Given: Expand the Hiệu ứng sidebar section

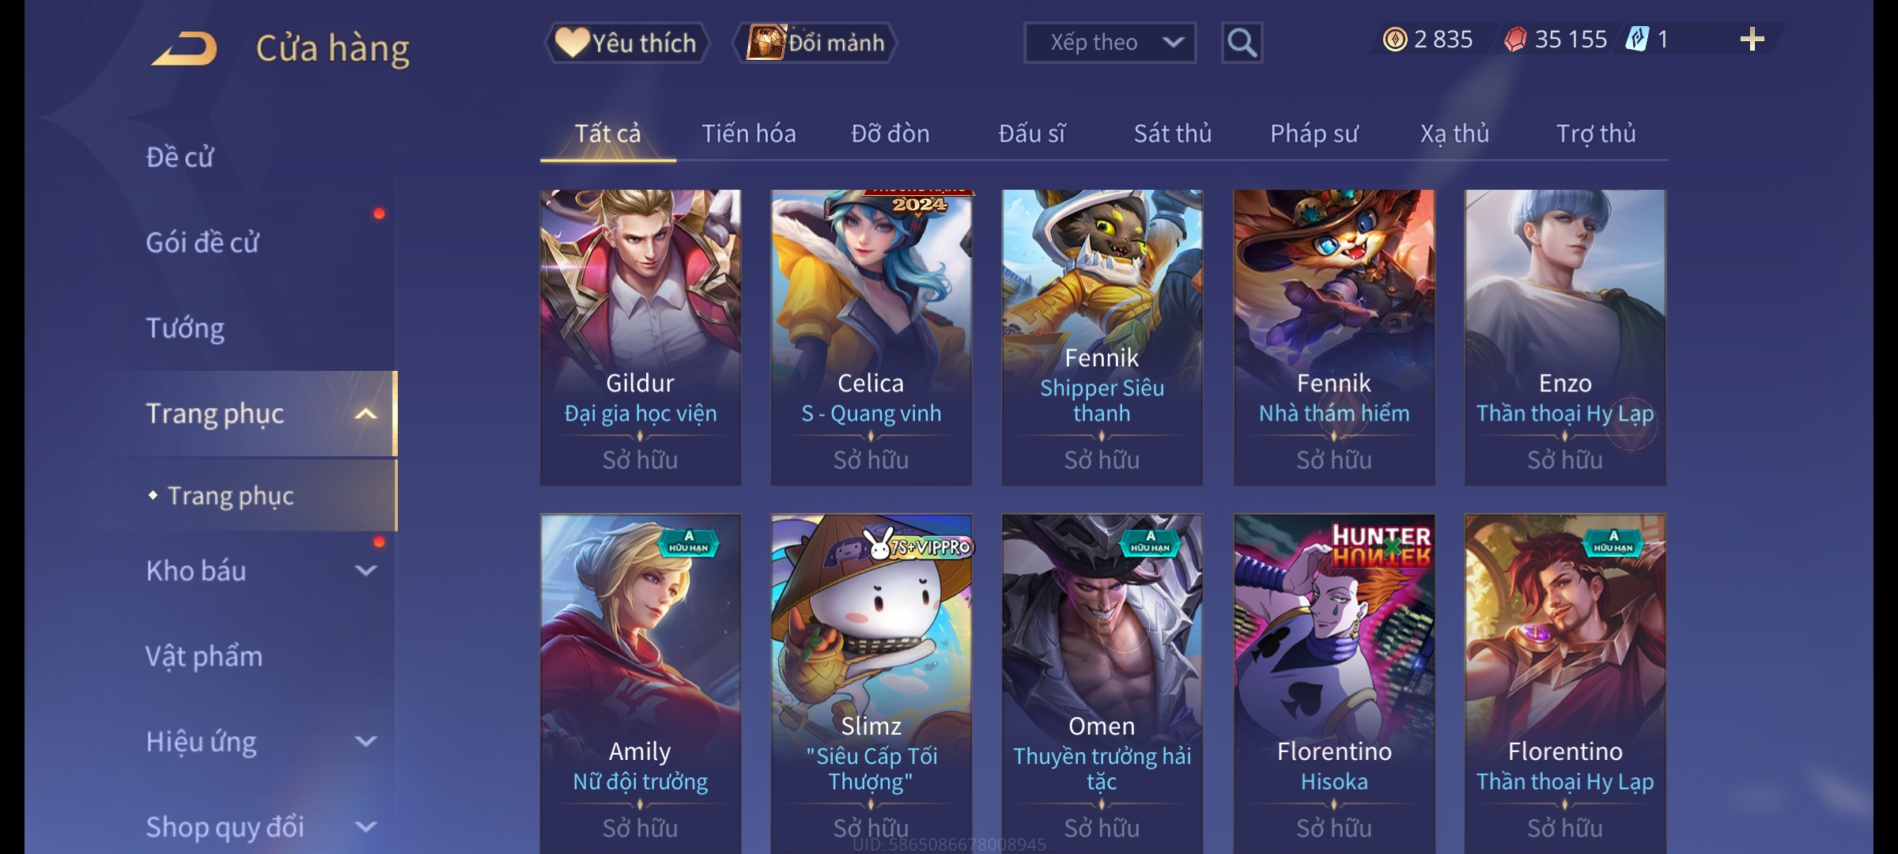Looking at the screenshot, I should 365,741.
